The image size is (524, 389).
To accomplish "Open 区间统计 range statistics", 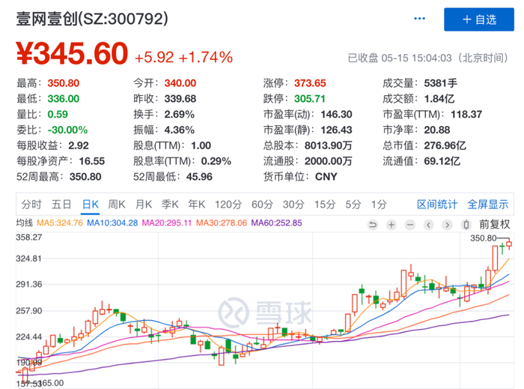I will click(437, 204).
